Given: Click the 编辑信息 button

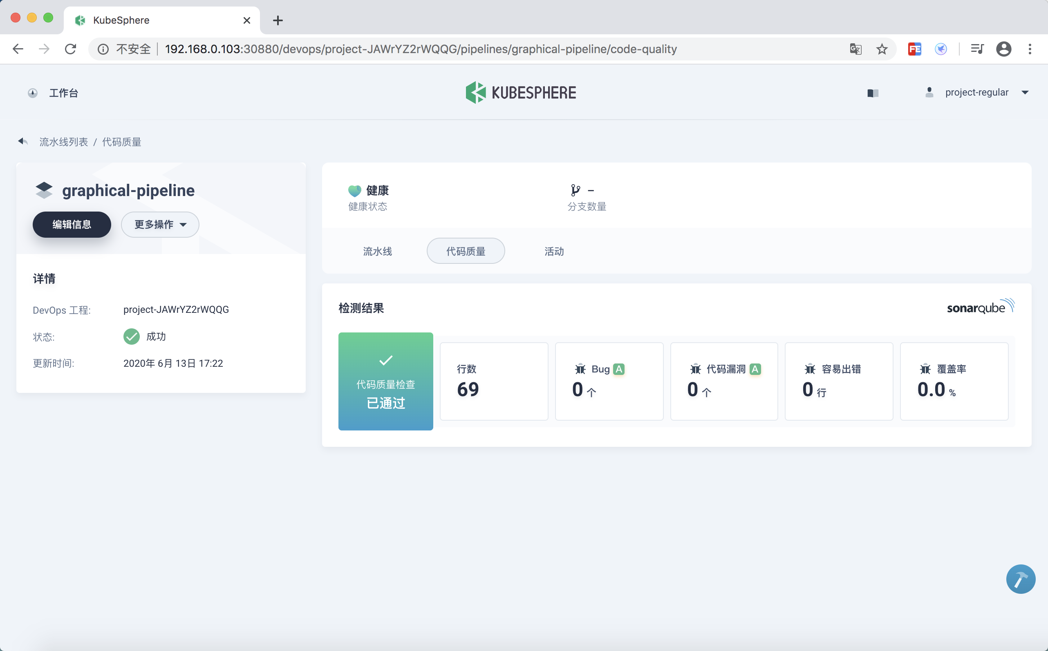Looking at the screenshot, I should click(x=72, y=224).
